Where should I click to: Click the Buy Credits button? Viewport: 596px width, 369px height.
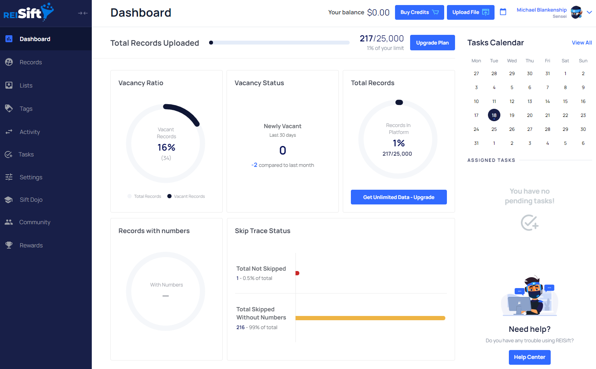[x=419, y=12]
